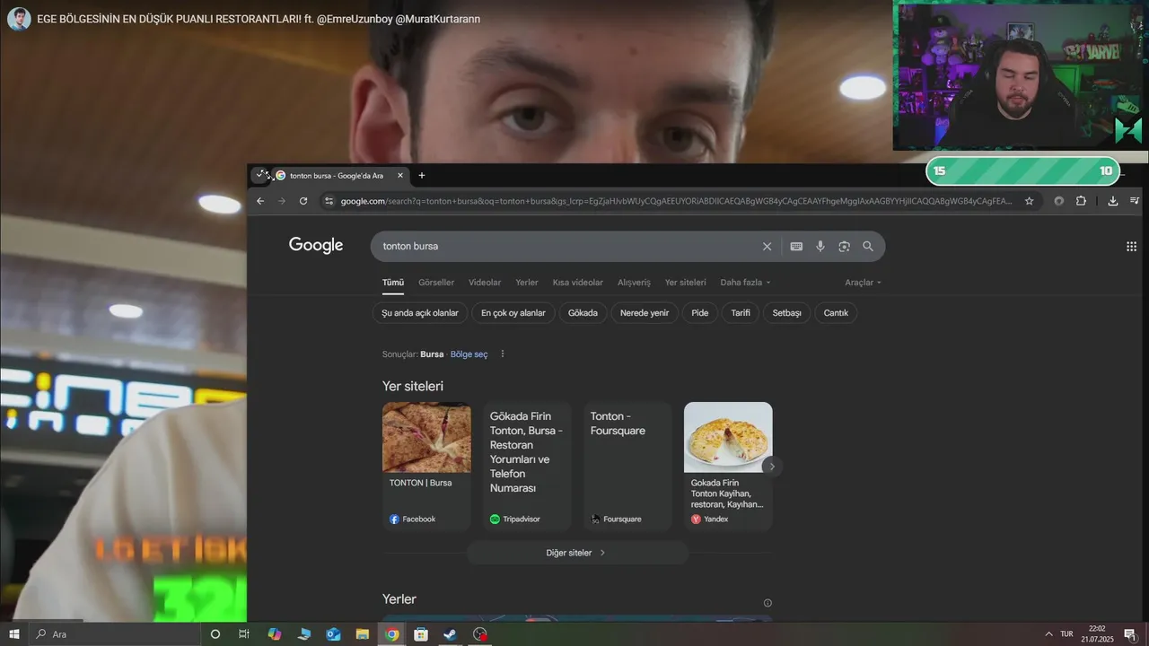Show hidden system tray icons

coord(1048,634)
